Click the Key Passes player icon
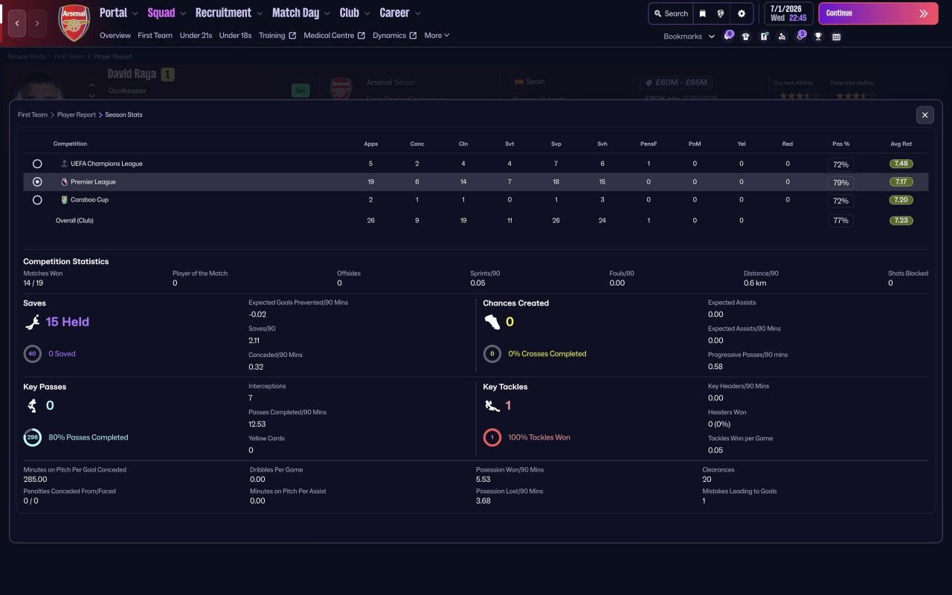The height and width of the screenshot is (595, 952). click(32, 405)
